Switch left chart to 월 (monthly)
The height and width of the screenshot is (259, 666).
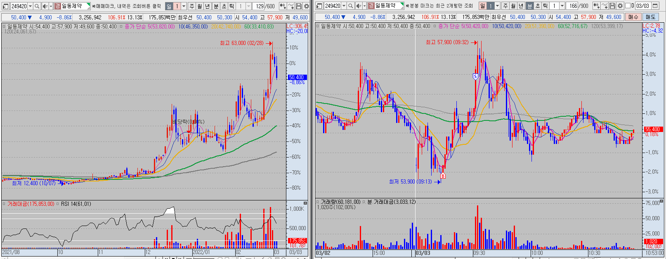click(x=200, y=6)
